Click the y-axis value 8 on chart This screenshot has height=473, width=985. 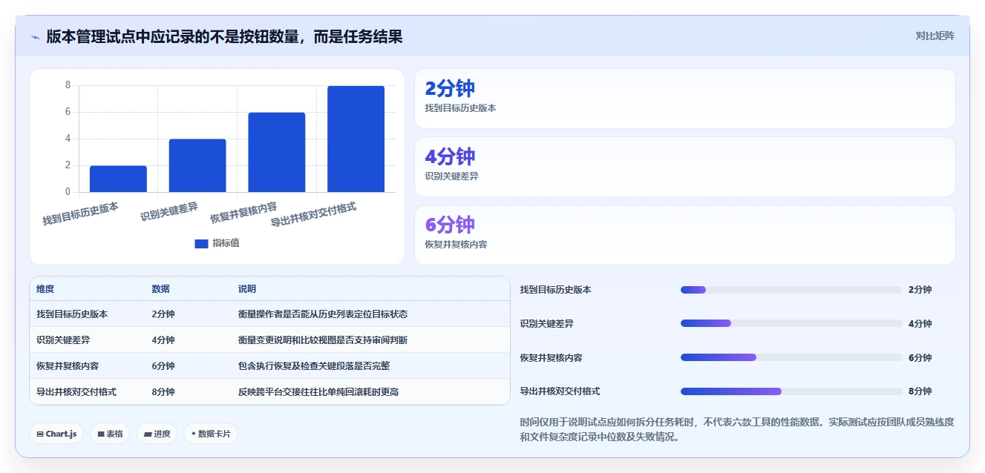(x=68, y=85)
